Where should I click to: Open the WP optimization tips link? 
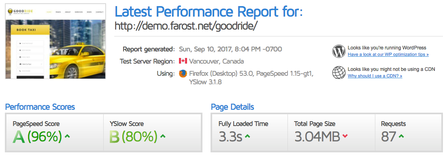tap(388, 54)
